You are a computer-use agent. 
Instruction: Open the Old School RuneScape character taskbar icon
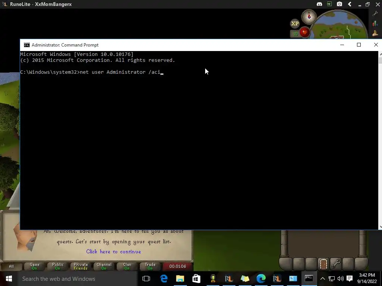pyautogui.click(x=213, y=279)
